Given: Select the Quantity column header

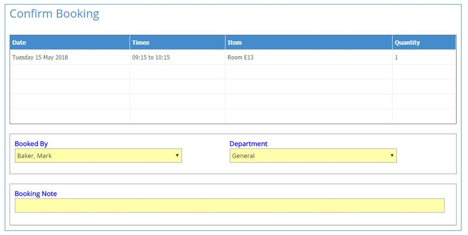Looking at the screenshot, I should tap(424, 43).
